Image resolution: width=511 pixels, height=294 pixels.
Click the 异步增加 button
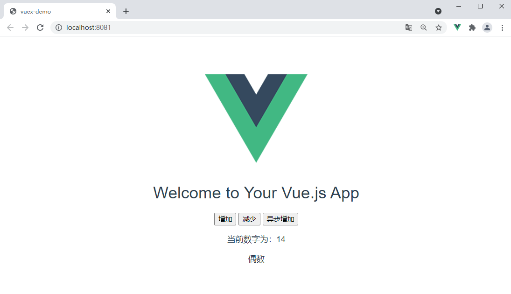coord(280,219)
